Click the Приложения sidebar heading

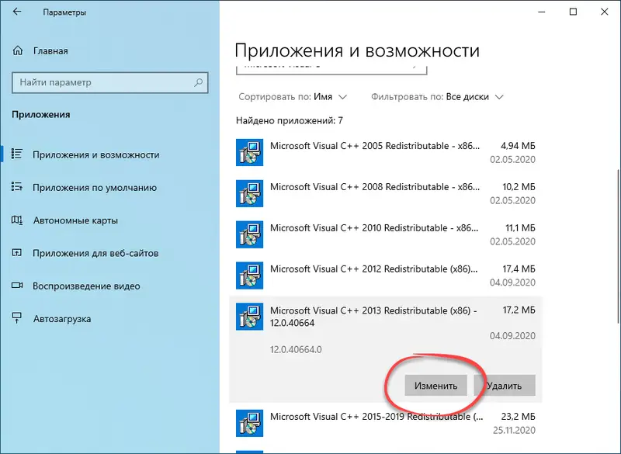[41, 115]
